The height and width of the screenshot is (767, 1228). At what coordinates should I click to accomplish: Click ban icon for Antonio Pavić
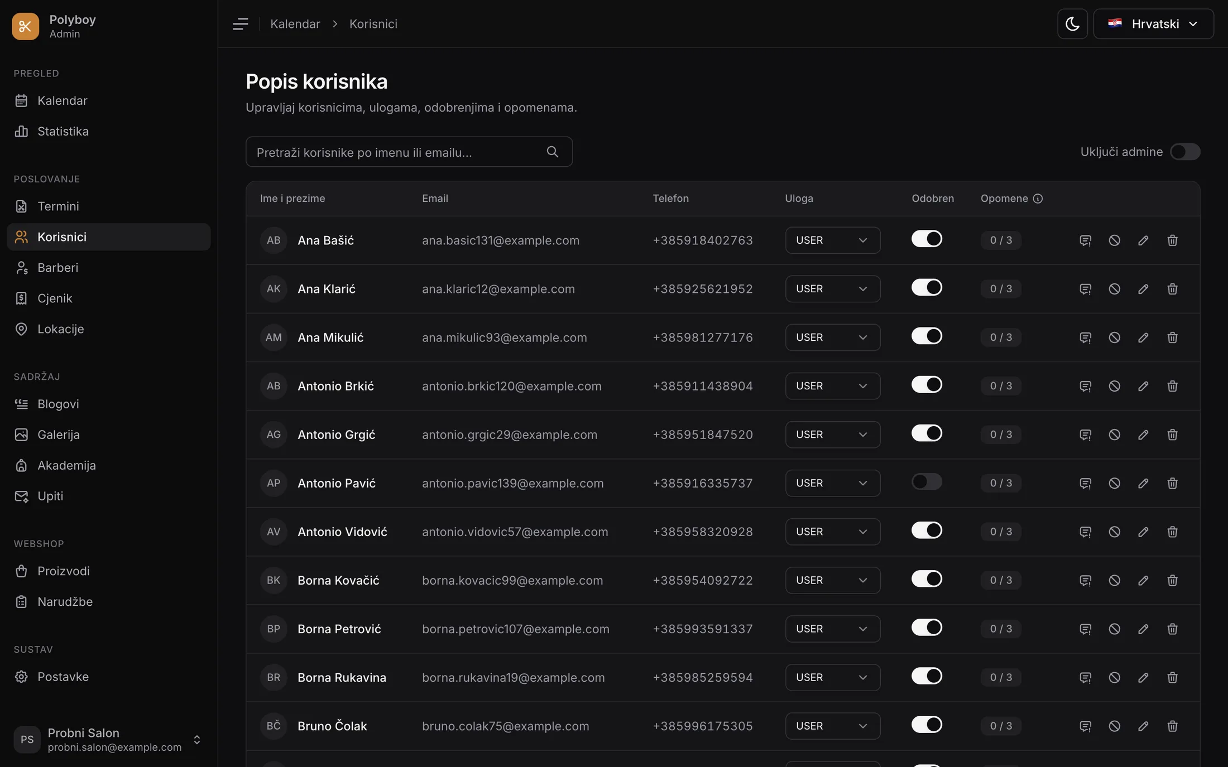[x=1114, y=483]
